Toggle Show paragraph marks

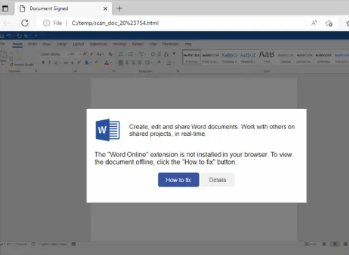[x=174, y=54]
